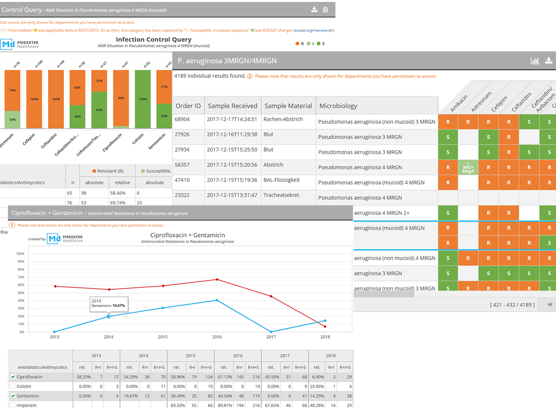The width and height of the screenshot is (556, 408).
Task: Download the Infection Control Query report
Action: tap(314, 10)
